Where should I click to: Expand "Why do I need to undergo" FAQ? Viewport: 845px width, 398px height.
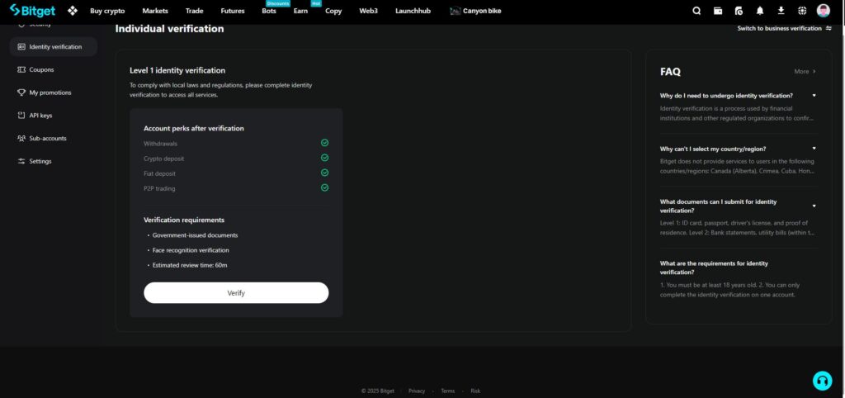tap(814, 96)
